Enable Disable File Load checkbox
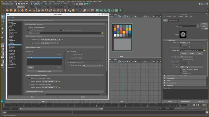 [181, 73]
